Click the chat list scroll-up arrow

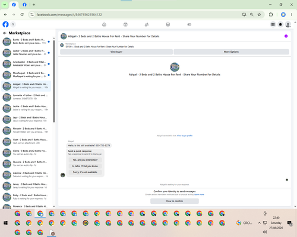click(54, 38)
